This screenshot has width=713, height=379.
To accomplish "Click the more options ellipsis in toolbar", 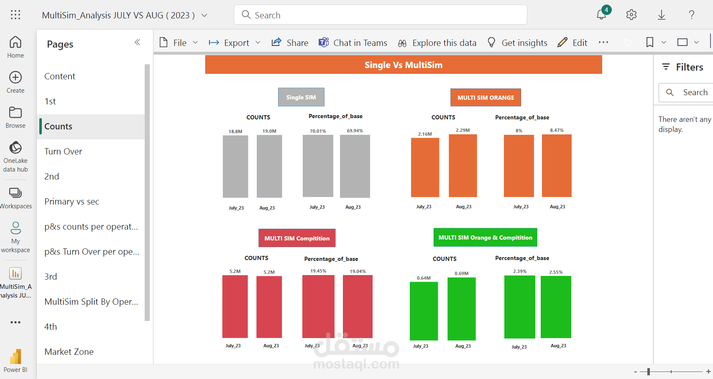I will point(603,42).
